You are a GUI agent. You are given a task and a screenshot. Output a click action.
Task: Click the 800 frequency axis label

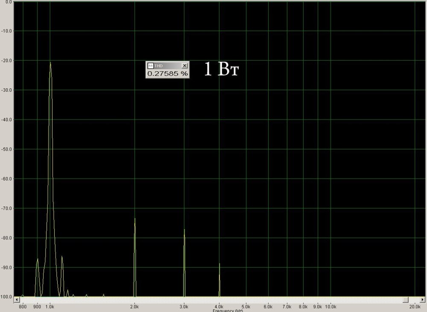[23, 307]
